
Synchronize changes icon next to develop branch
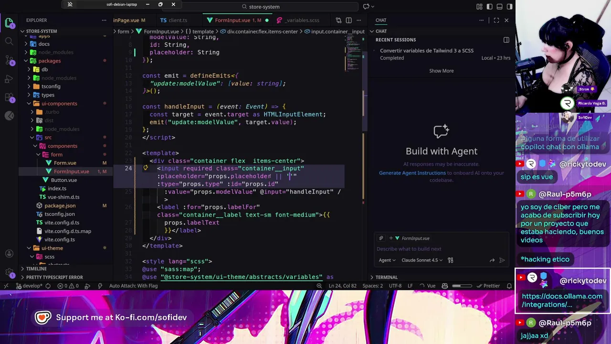48,286
